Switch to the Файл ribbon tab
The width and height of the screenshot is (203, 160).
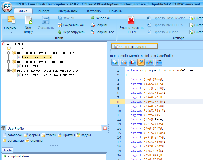(23, 11)
